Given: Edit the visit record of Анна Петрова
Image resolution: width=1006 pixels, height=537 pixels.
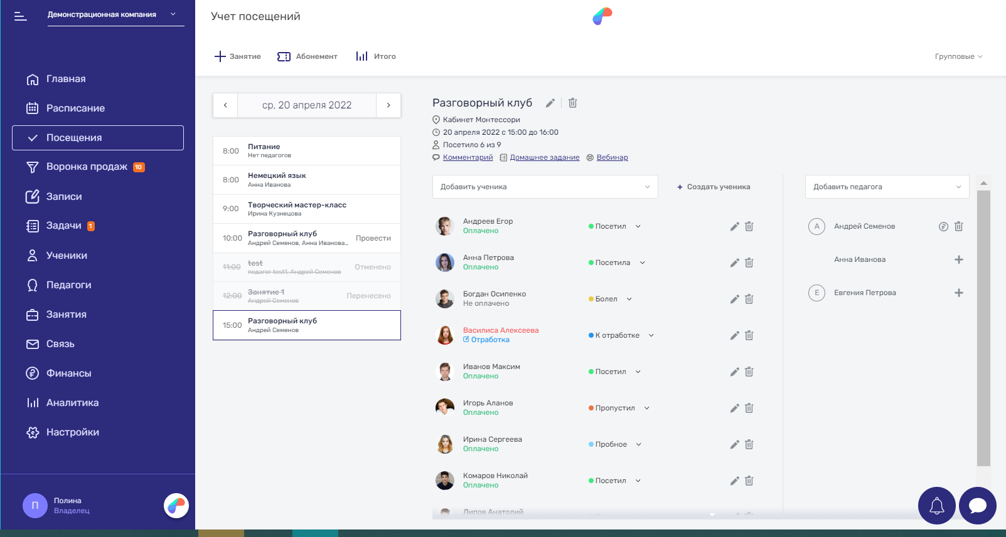Looking at the screenshot, I should (x=734, y=263).
